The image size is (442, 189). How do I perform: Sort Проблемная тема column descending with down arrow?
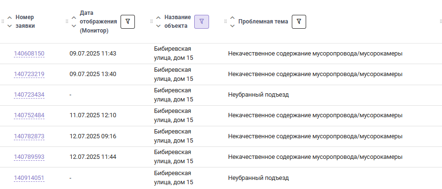click(x=232, y=26)
